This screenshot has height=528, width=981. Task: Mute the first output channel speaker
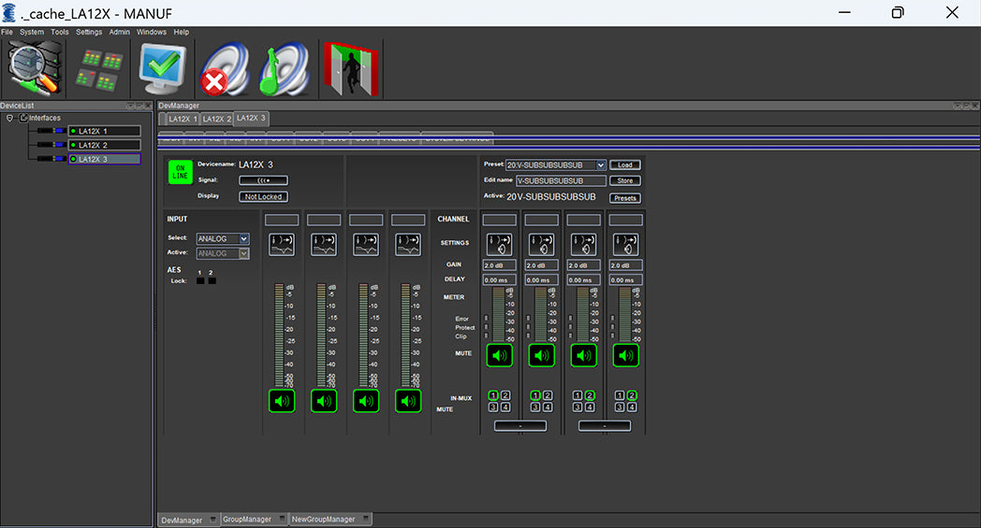tap(499, 355)
